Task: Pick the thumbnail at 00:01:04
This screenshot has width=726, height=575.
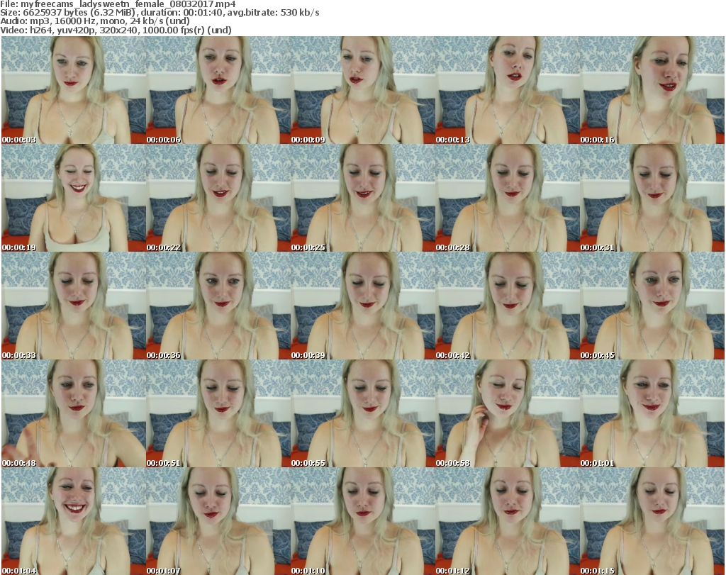Action: pyautogui.click(x=73, y=521)
